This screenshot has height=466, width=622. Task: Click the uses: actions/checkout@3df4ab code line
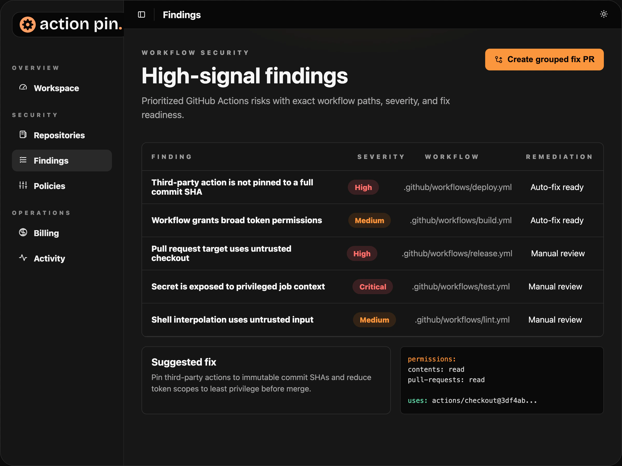[472, 401]
